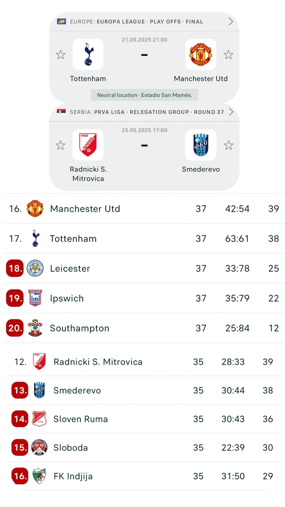
Task: Toggle favorite star next to Smederevo
Action: click(228, 146)
